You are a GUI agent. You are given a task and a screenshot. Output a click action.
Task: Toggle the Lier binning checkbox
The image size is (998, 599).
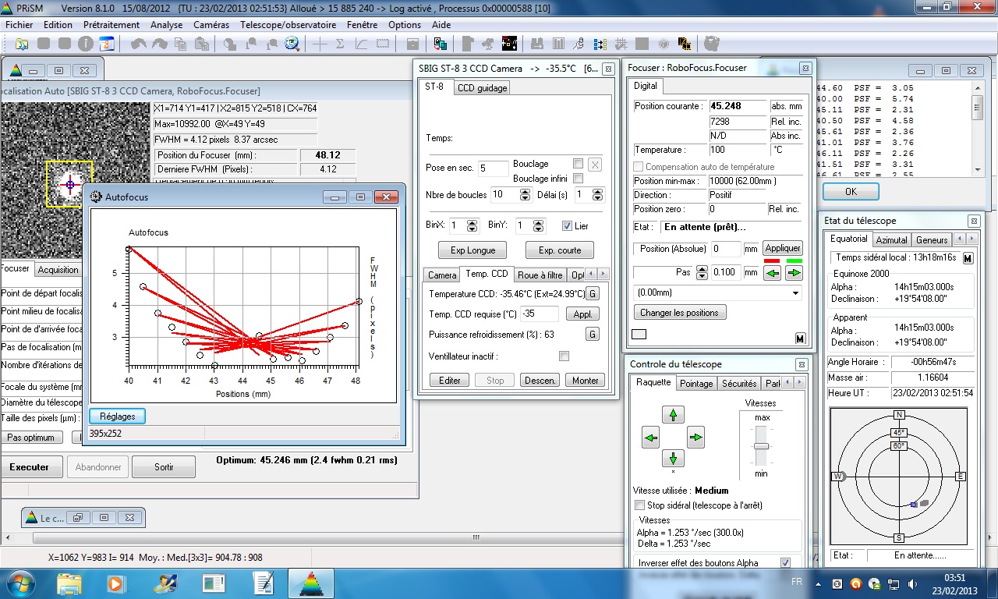[567, 226]
